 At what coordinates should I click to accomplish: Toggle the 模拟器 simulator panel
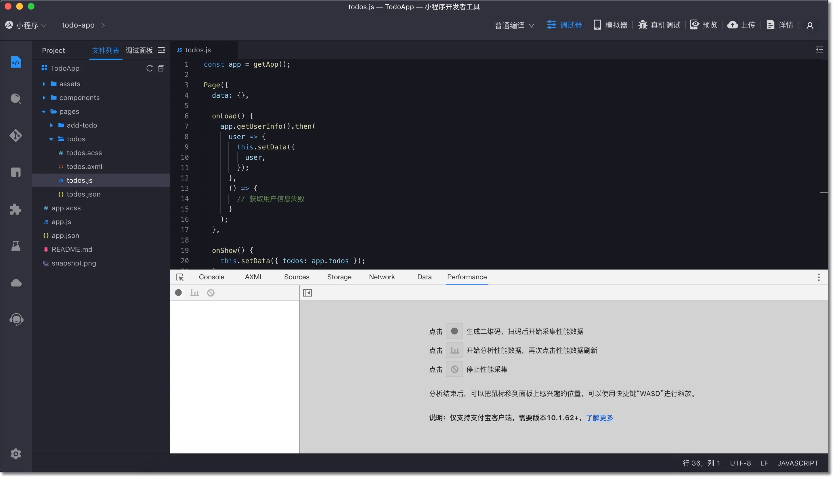(610, 25)
